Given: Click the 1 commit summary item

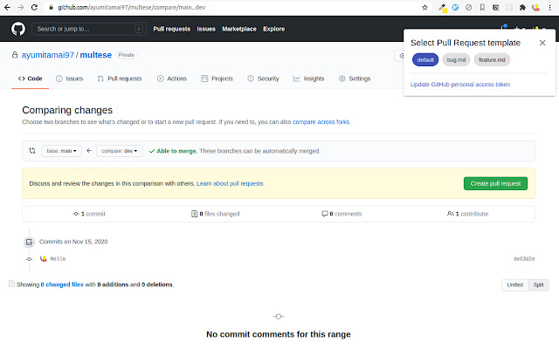Looking at the screenshot, I should click(89, 214).
